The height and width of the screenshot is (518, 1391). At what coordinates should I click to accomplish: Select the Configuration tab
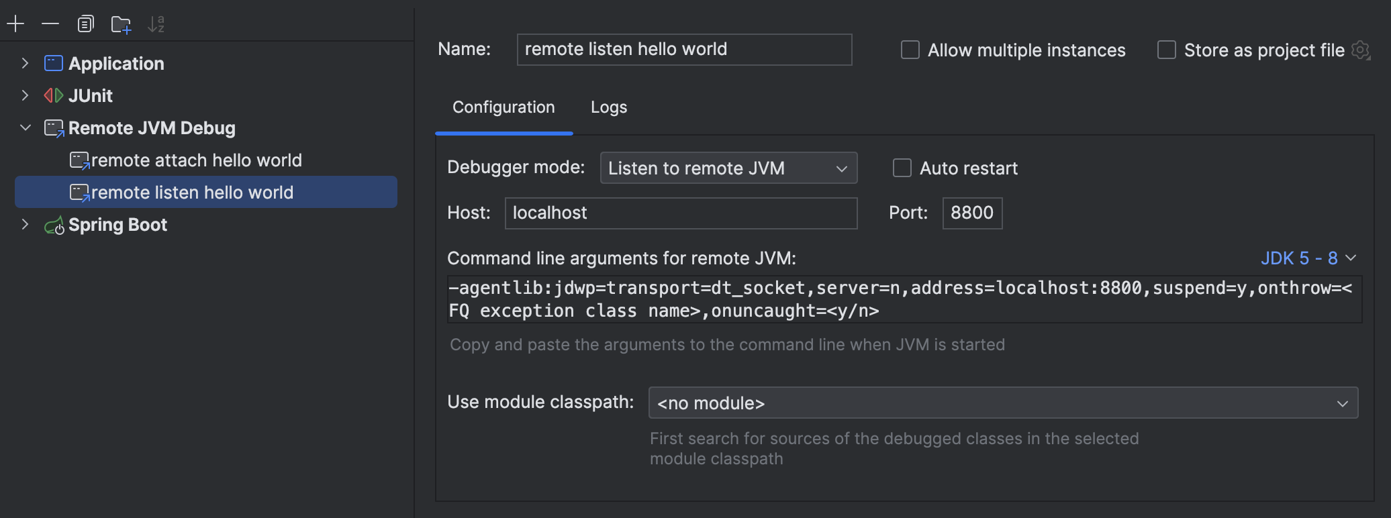[503, 107]
